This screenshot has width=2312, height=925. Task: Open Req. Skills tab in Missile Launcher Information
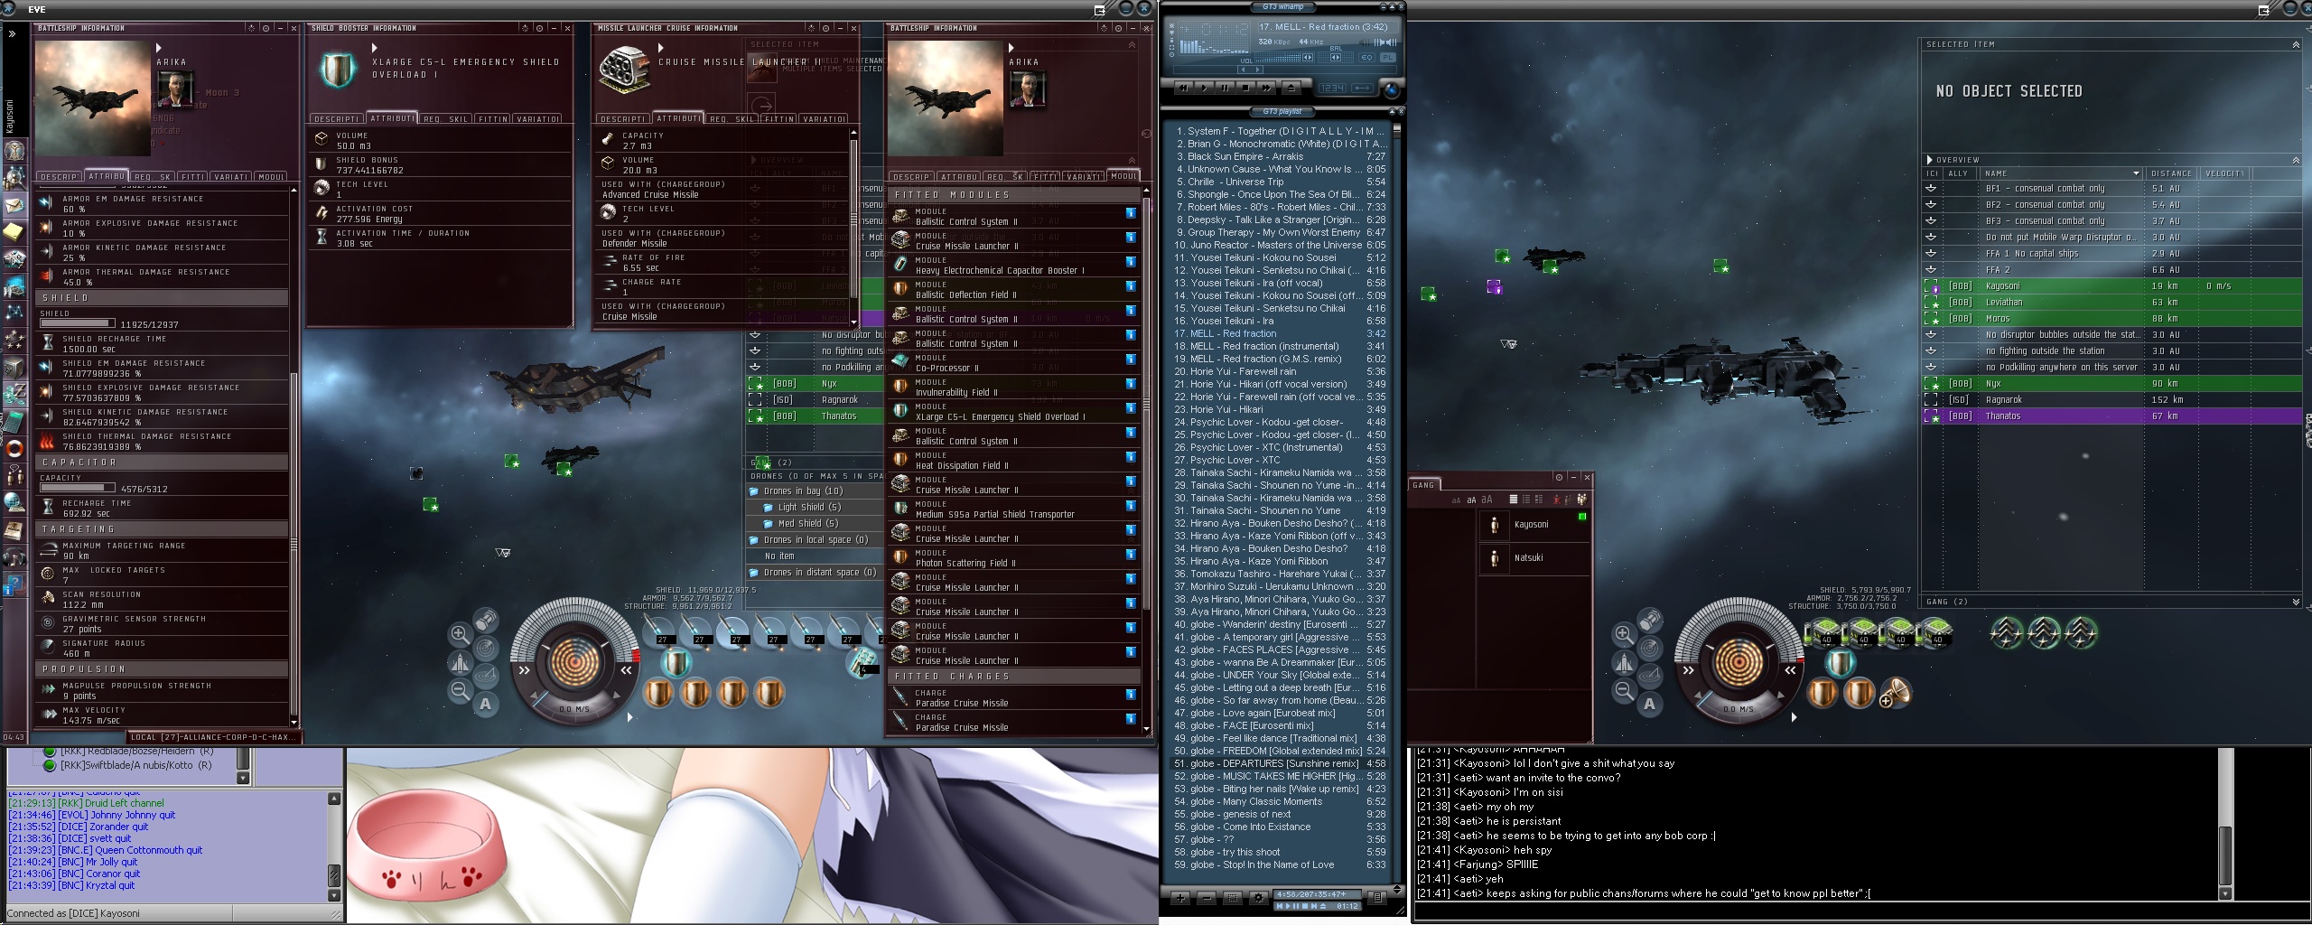(x=732, y=118)
